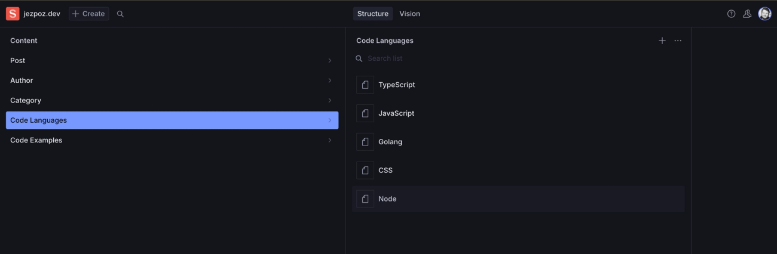The height and width of the screenshot is (254, 777).
Task: Expand the Code Examples chevron
Action: click(329, 140)
